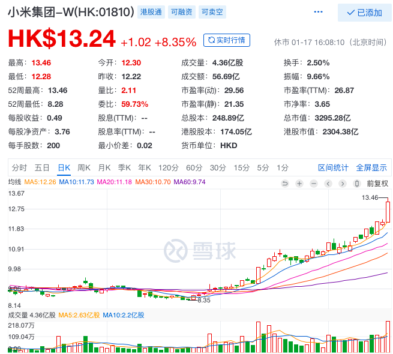Click the latest tall red candlestick near 13.46
This screenshot has height=354, width=393.
388,212
